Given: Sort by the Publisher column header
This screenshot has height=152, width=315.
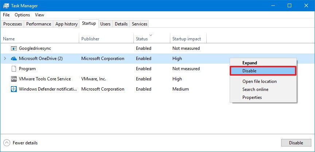Looking at the screenshot, I should click(x=106, y=38).
